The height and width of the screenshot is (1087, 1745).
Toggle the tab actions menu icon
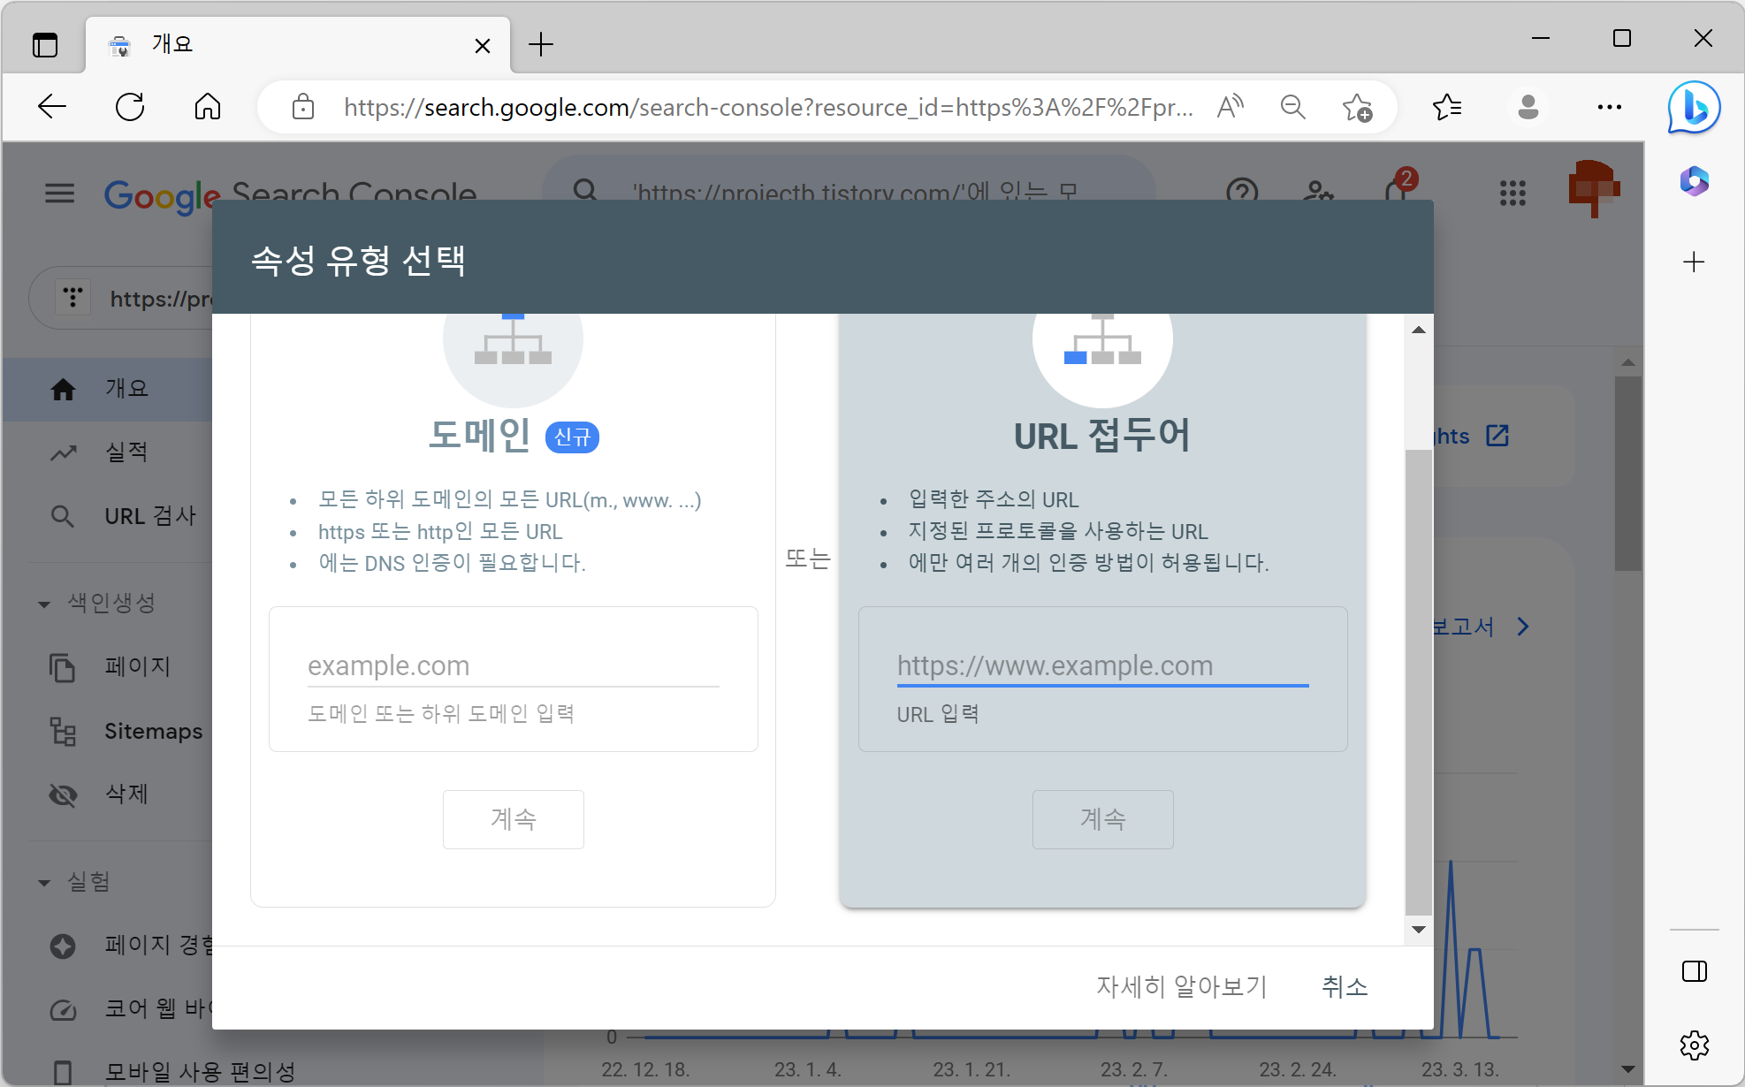coord(45,44)
